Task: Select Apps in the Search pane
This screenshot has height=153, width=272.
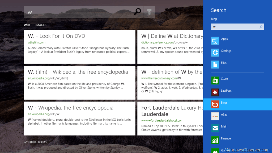Action: tap(215, 41)
